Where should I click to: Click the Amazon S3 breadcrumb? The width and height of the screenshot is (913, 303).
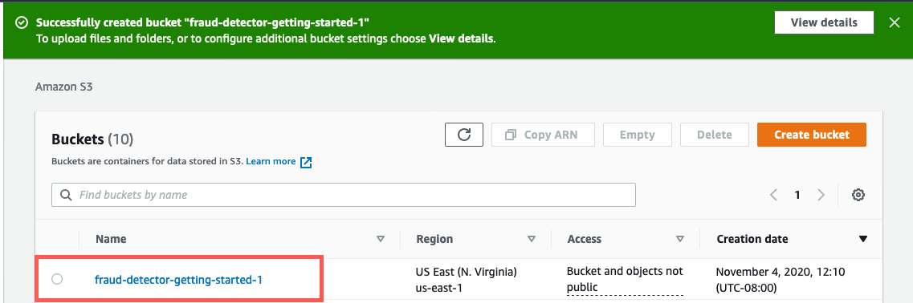tap(64, 87)
